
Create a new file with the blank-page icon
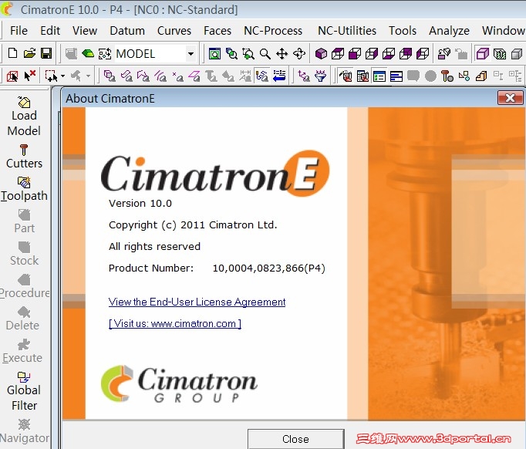pos(12,53)
